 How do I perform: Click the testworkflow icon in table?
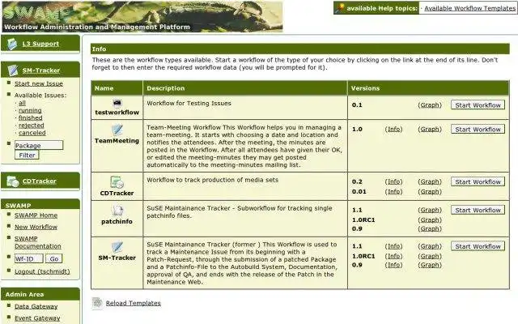pyautogui.click(x=117, y=103)
